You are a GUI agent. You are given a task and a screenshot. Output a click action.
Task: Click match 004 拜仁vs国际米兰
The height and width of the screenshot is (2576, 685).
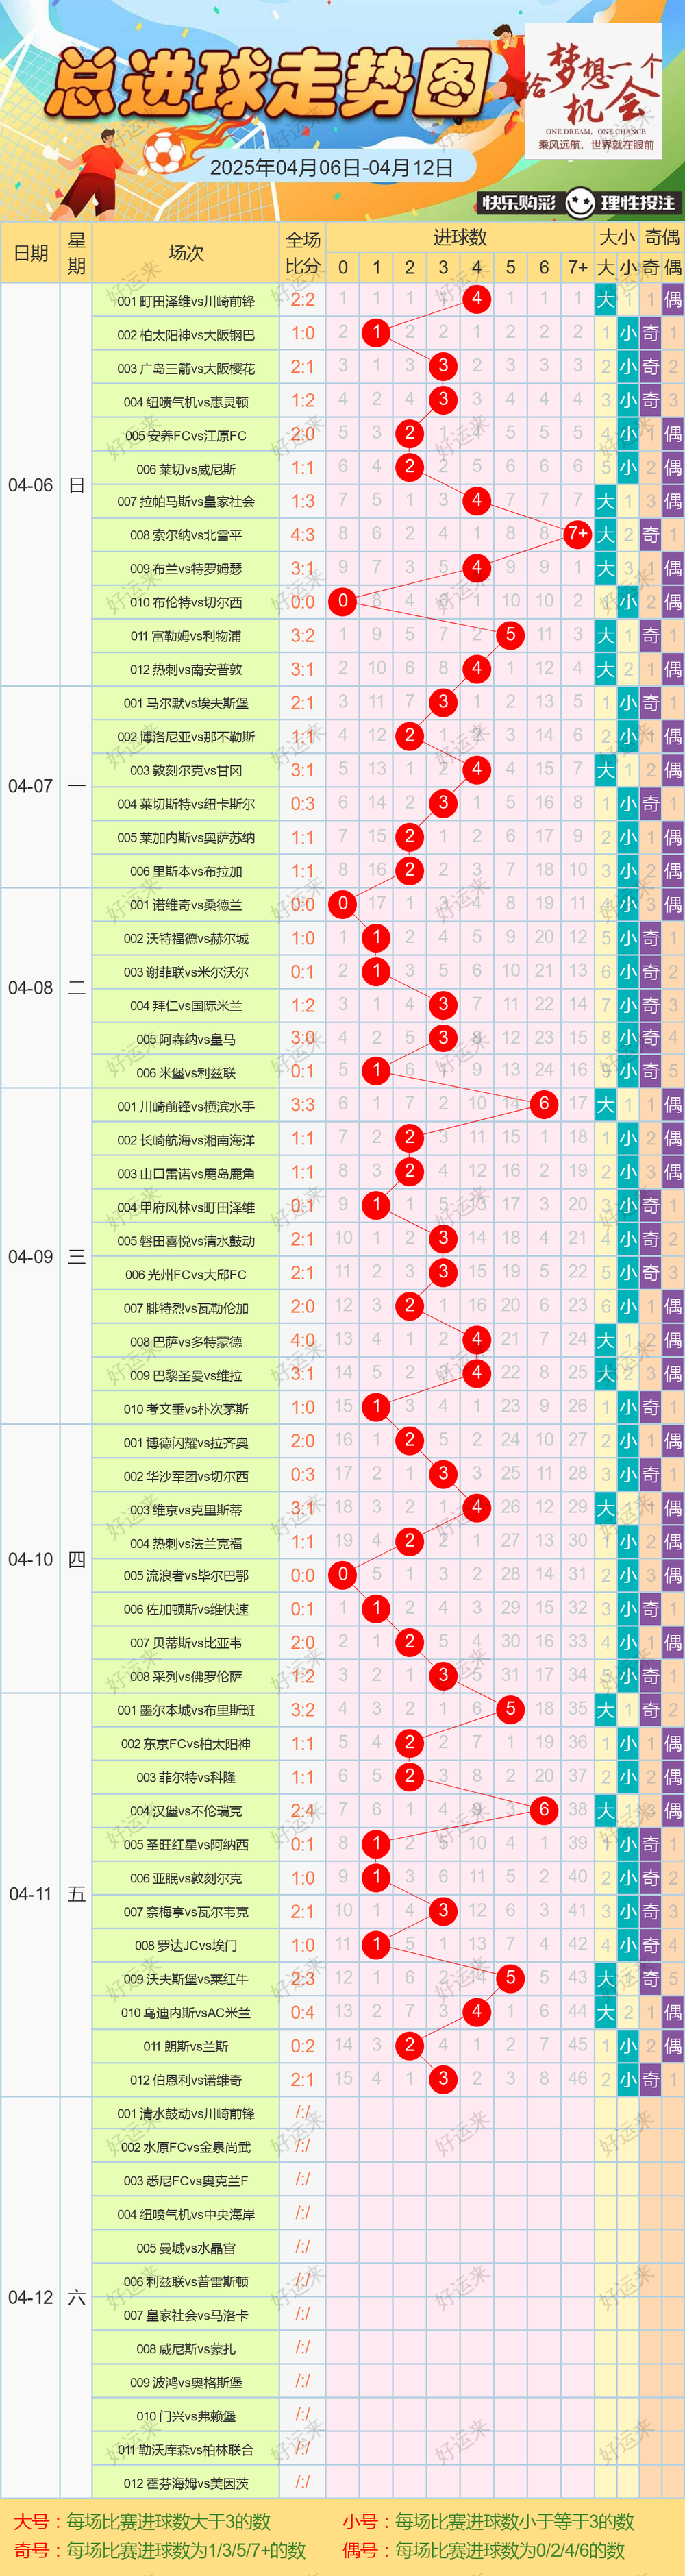186,1006
